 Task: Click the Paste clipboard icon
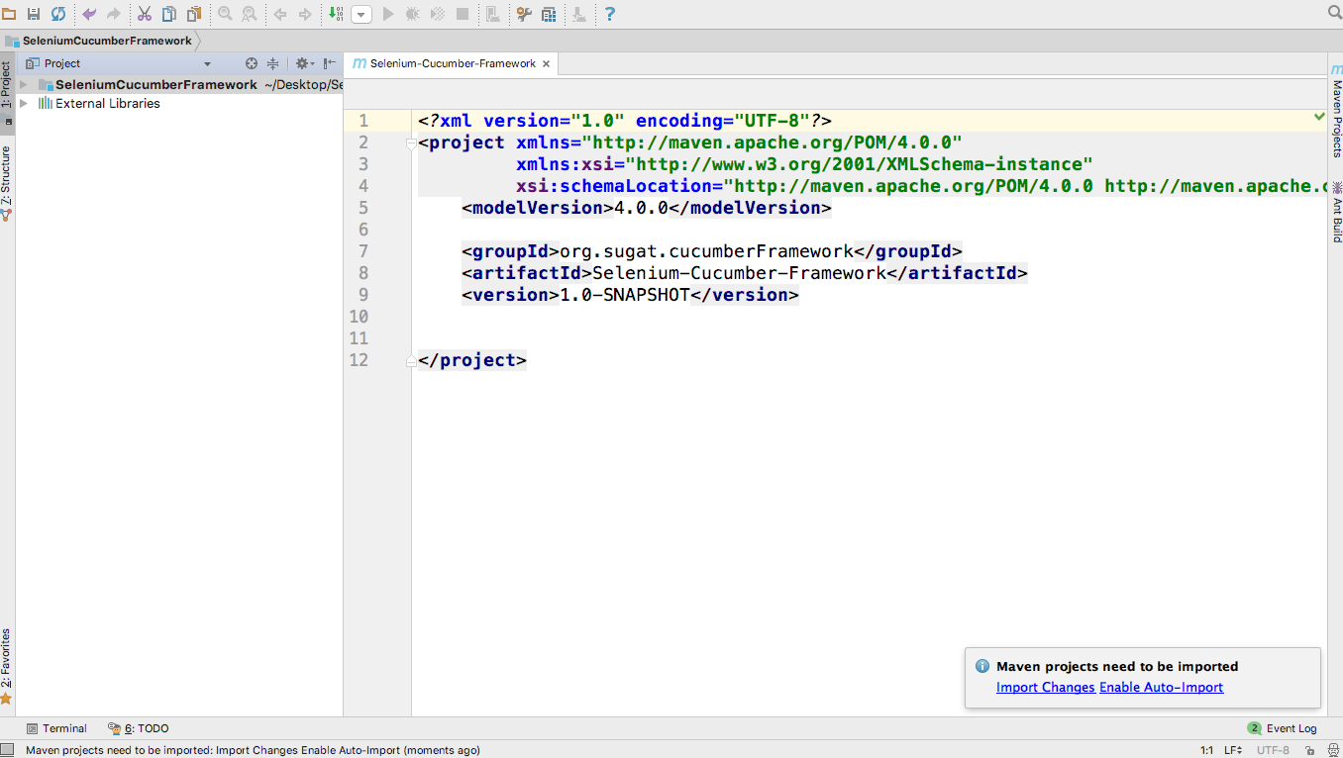point(194,14)
